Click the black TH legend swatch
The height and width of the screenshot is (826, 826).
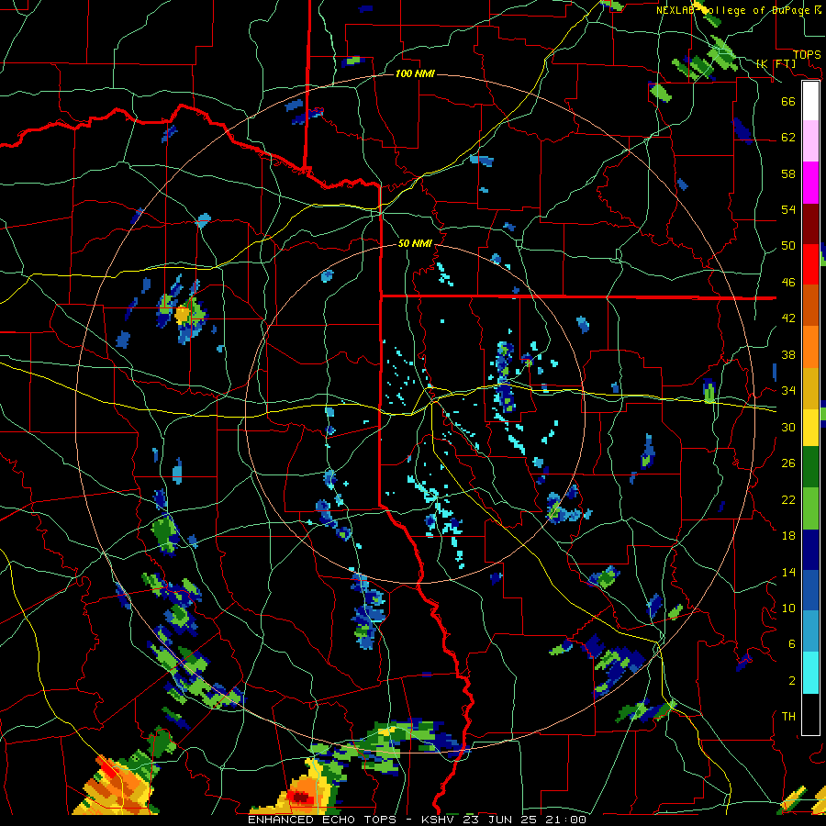(x=810, y=714)
